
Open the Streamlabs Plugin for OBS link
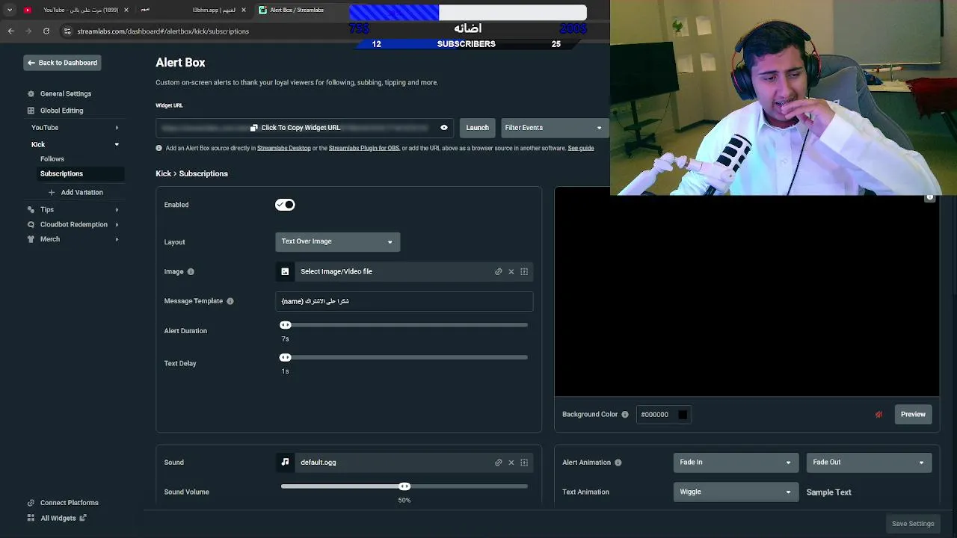point(364,149)
